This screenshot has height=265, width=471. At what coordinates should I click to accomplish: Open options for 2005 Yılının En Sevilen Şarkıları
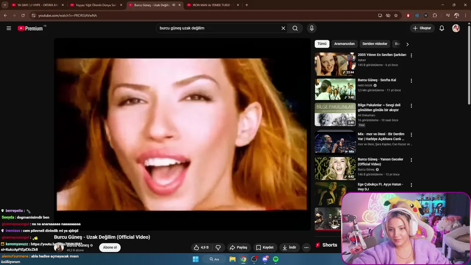click(411, 56)
